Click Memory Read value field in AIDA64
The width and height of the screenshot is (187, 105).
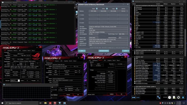[93, 11]
